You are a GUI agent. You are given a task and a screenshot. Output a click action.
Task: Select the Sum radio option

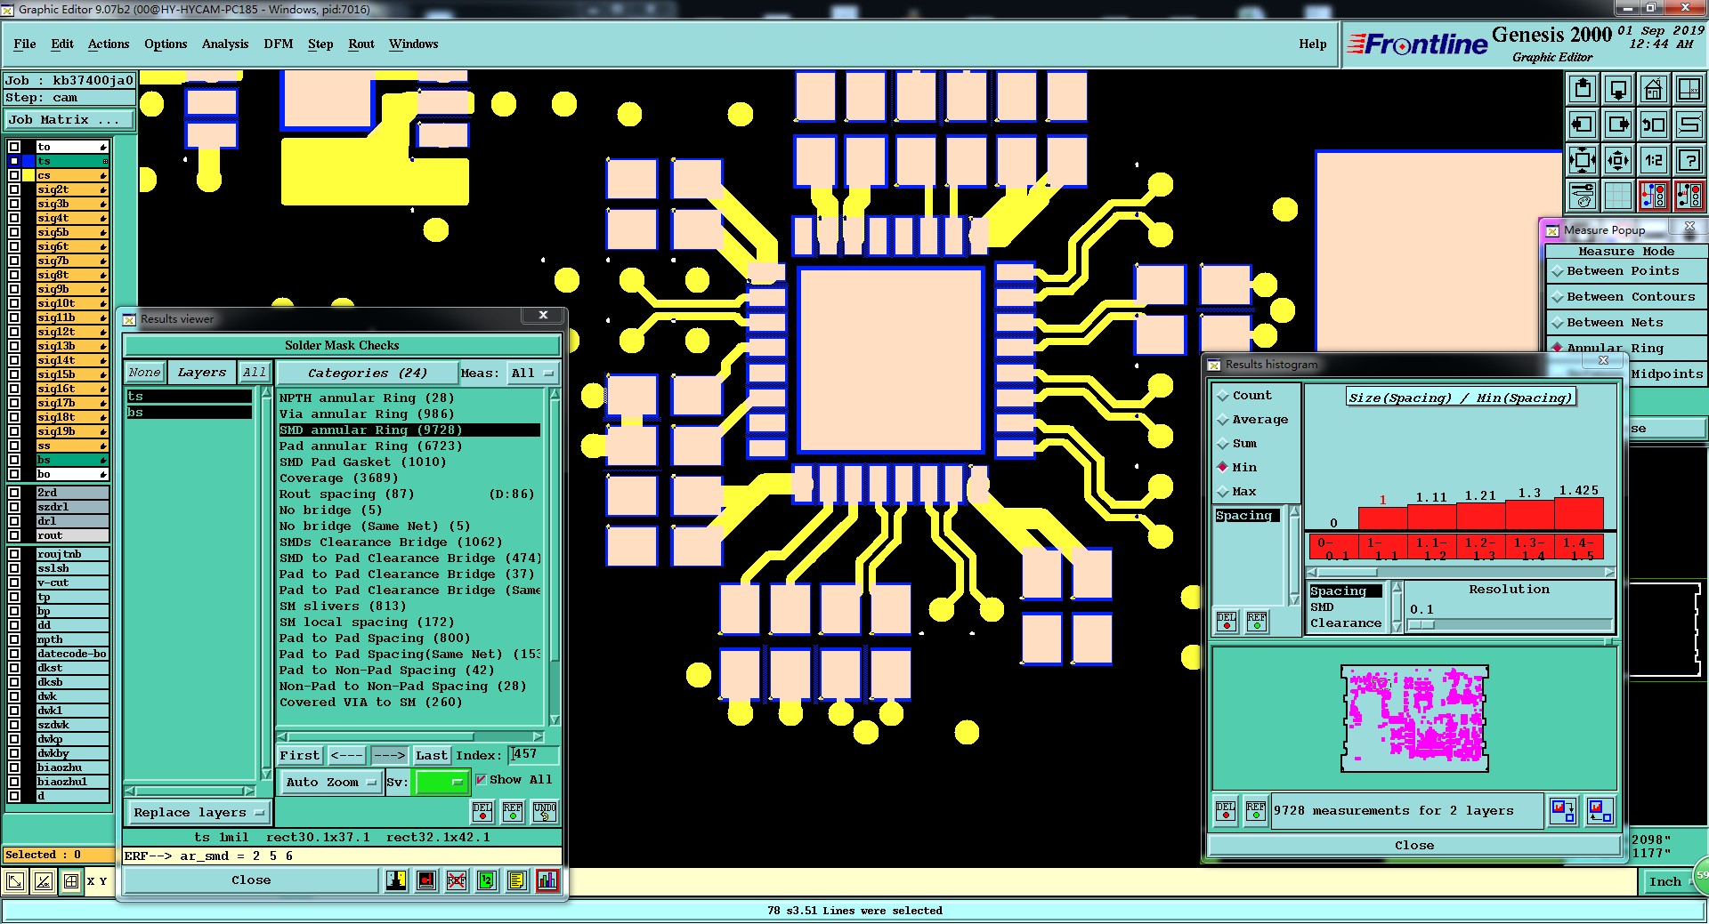[x=1223, y=444]
